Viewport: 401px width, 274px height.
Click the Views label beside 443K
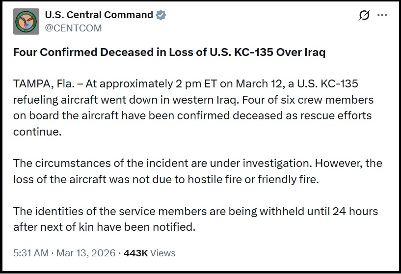click(163, 253)
